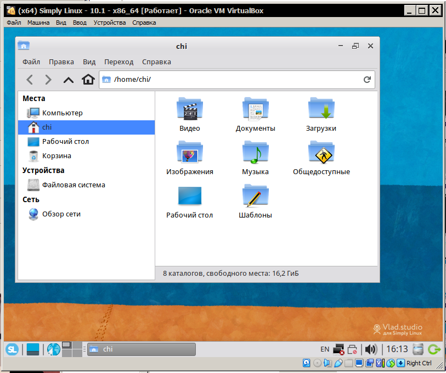Launch the web browser from the panel
Viewport: 446px width, 373px height.
[53, 349]
